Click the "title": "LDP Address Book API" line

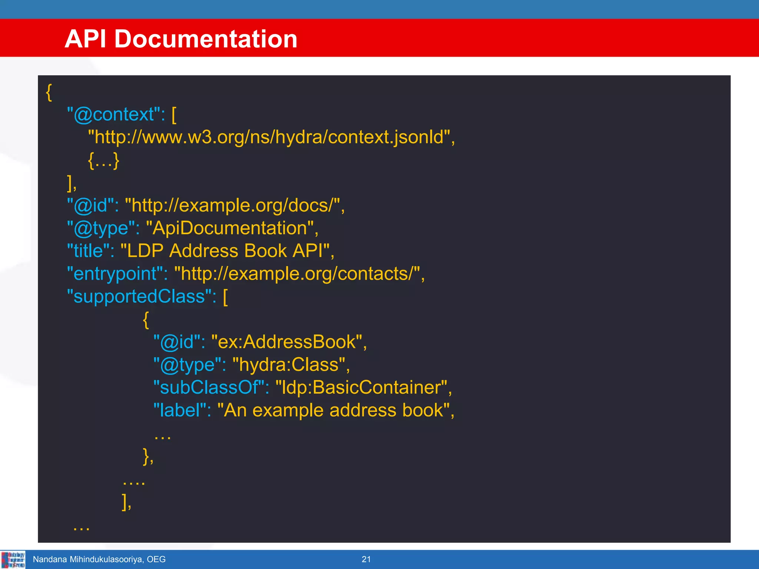(x=200, y=251)
